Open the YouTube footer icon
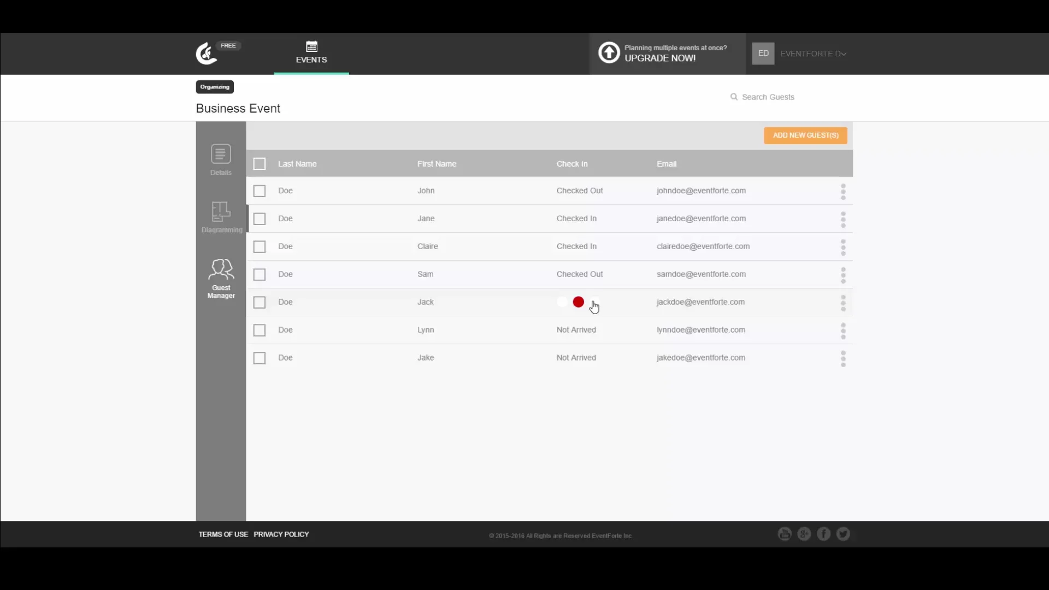The width and height of the screenshot is (1049, 590). pyautogui.click(x=785, y=534)
